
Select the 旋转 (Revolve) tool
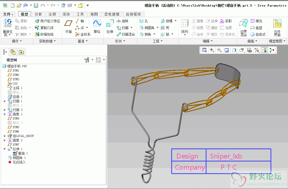pos(123,21)
